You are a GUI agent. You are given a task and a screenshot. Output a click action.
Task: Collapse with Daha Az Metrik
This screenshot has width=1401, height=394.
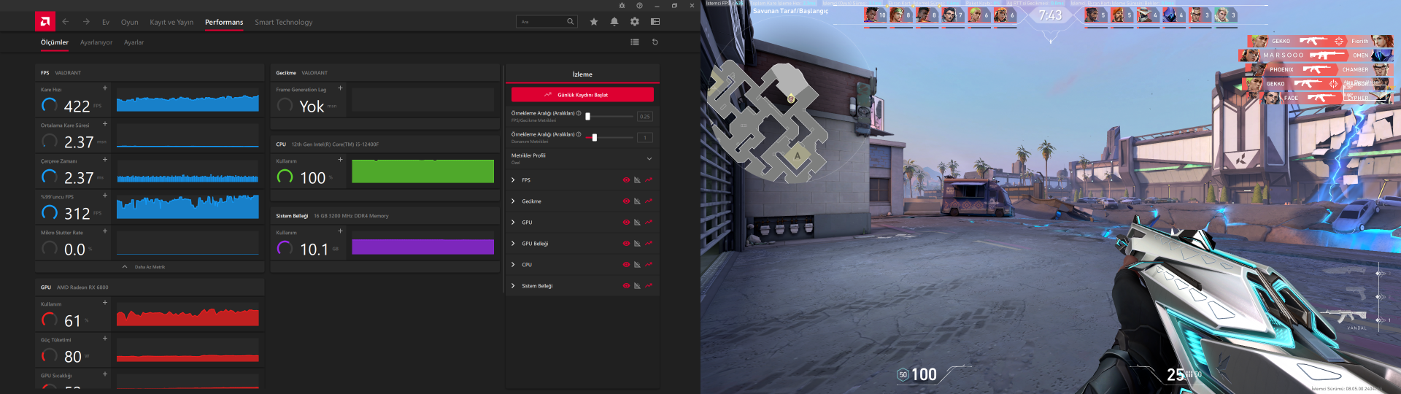[144, 267]
